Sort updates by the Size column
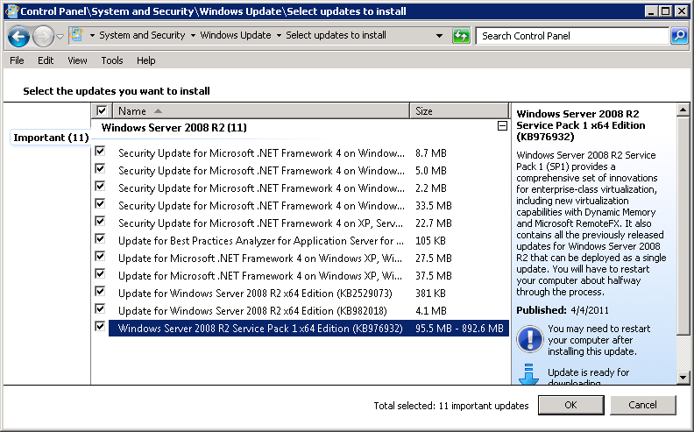 pyautogui.click(x=459, y=110)
